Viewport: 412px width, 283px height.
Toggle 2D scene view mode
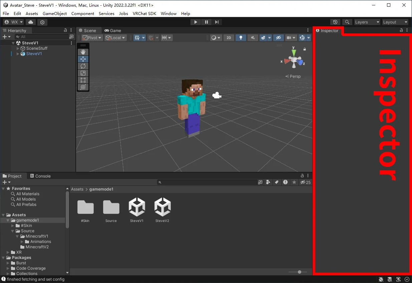[x=229, y=38]
